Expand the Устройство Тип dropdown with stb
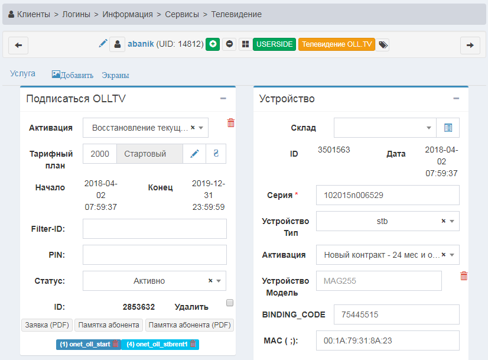 click(387, 221)
